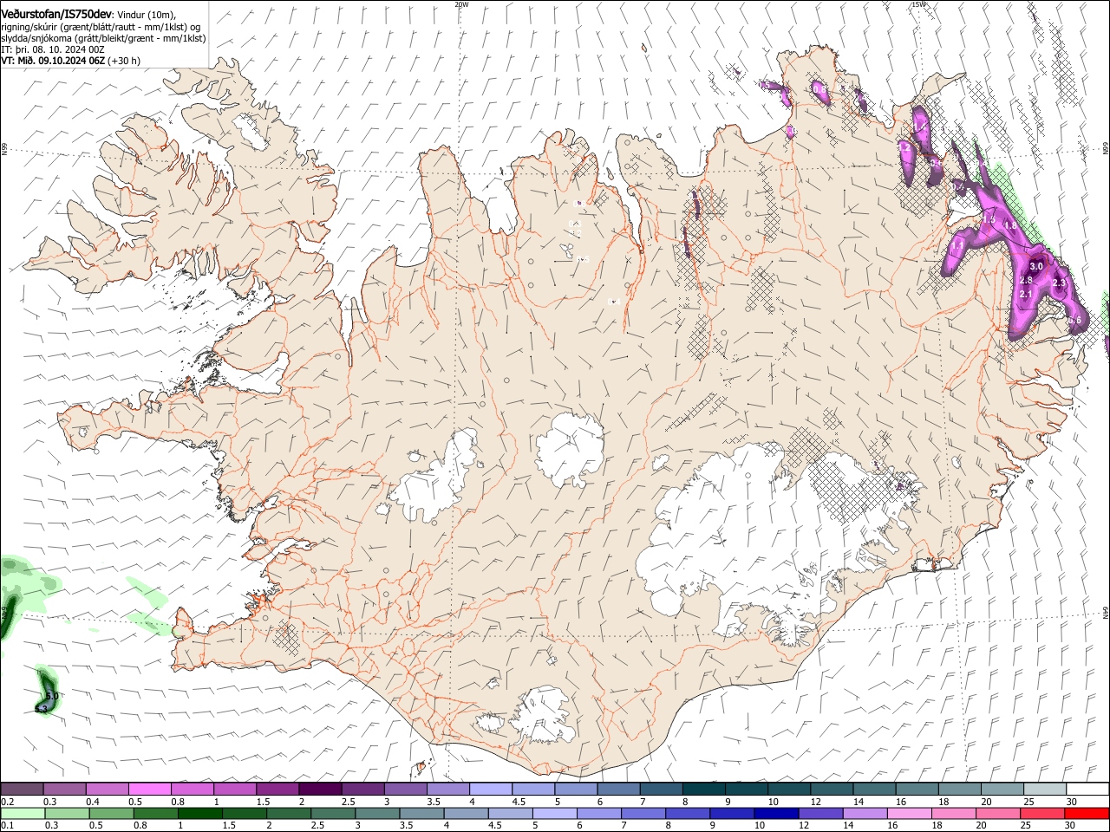Screen dimensions: 1110x832
Task: Select the IT: þri. 08. 10. 2024 00Z line
Action: click(53, 49)
